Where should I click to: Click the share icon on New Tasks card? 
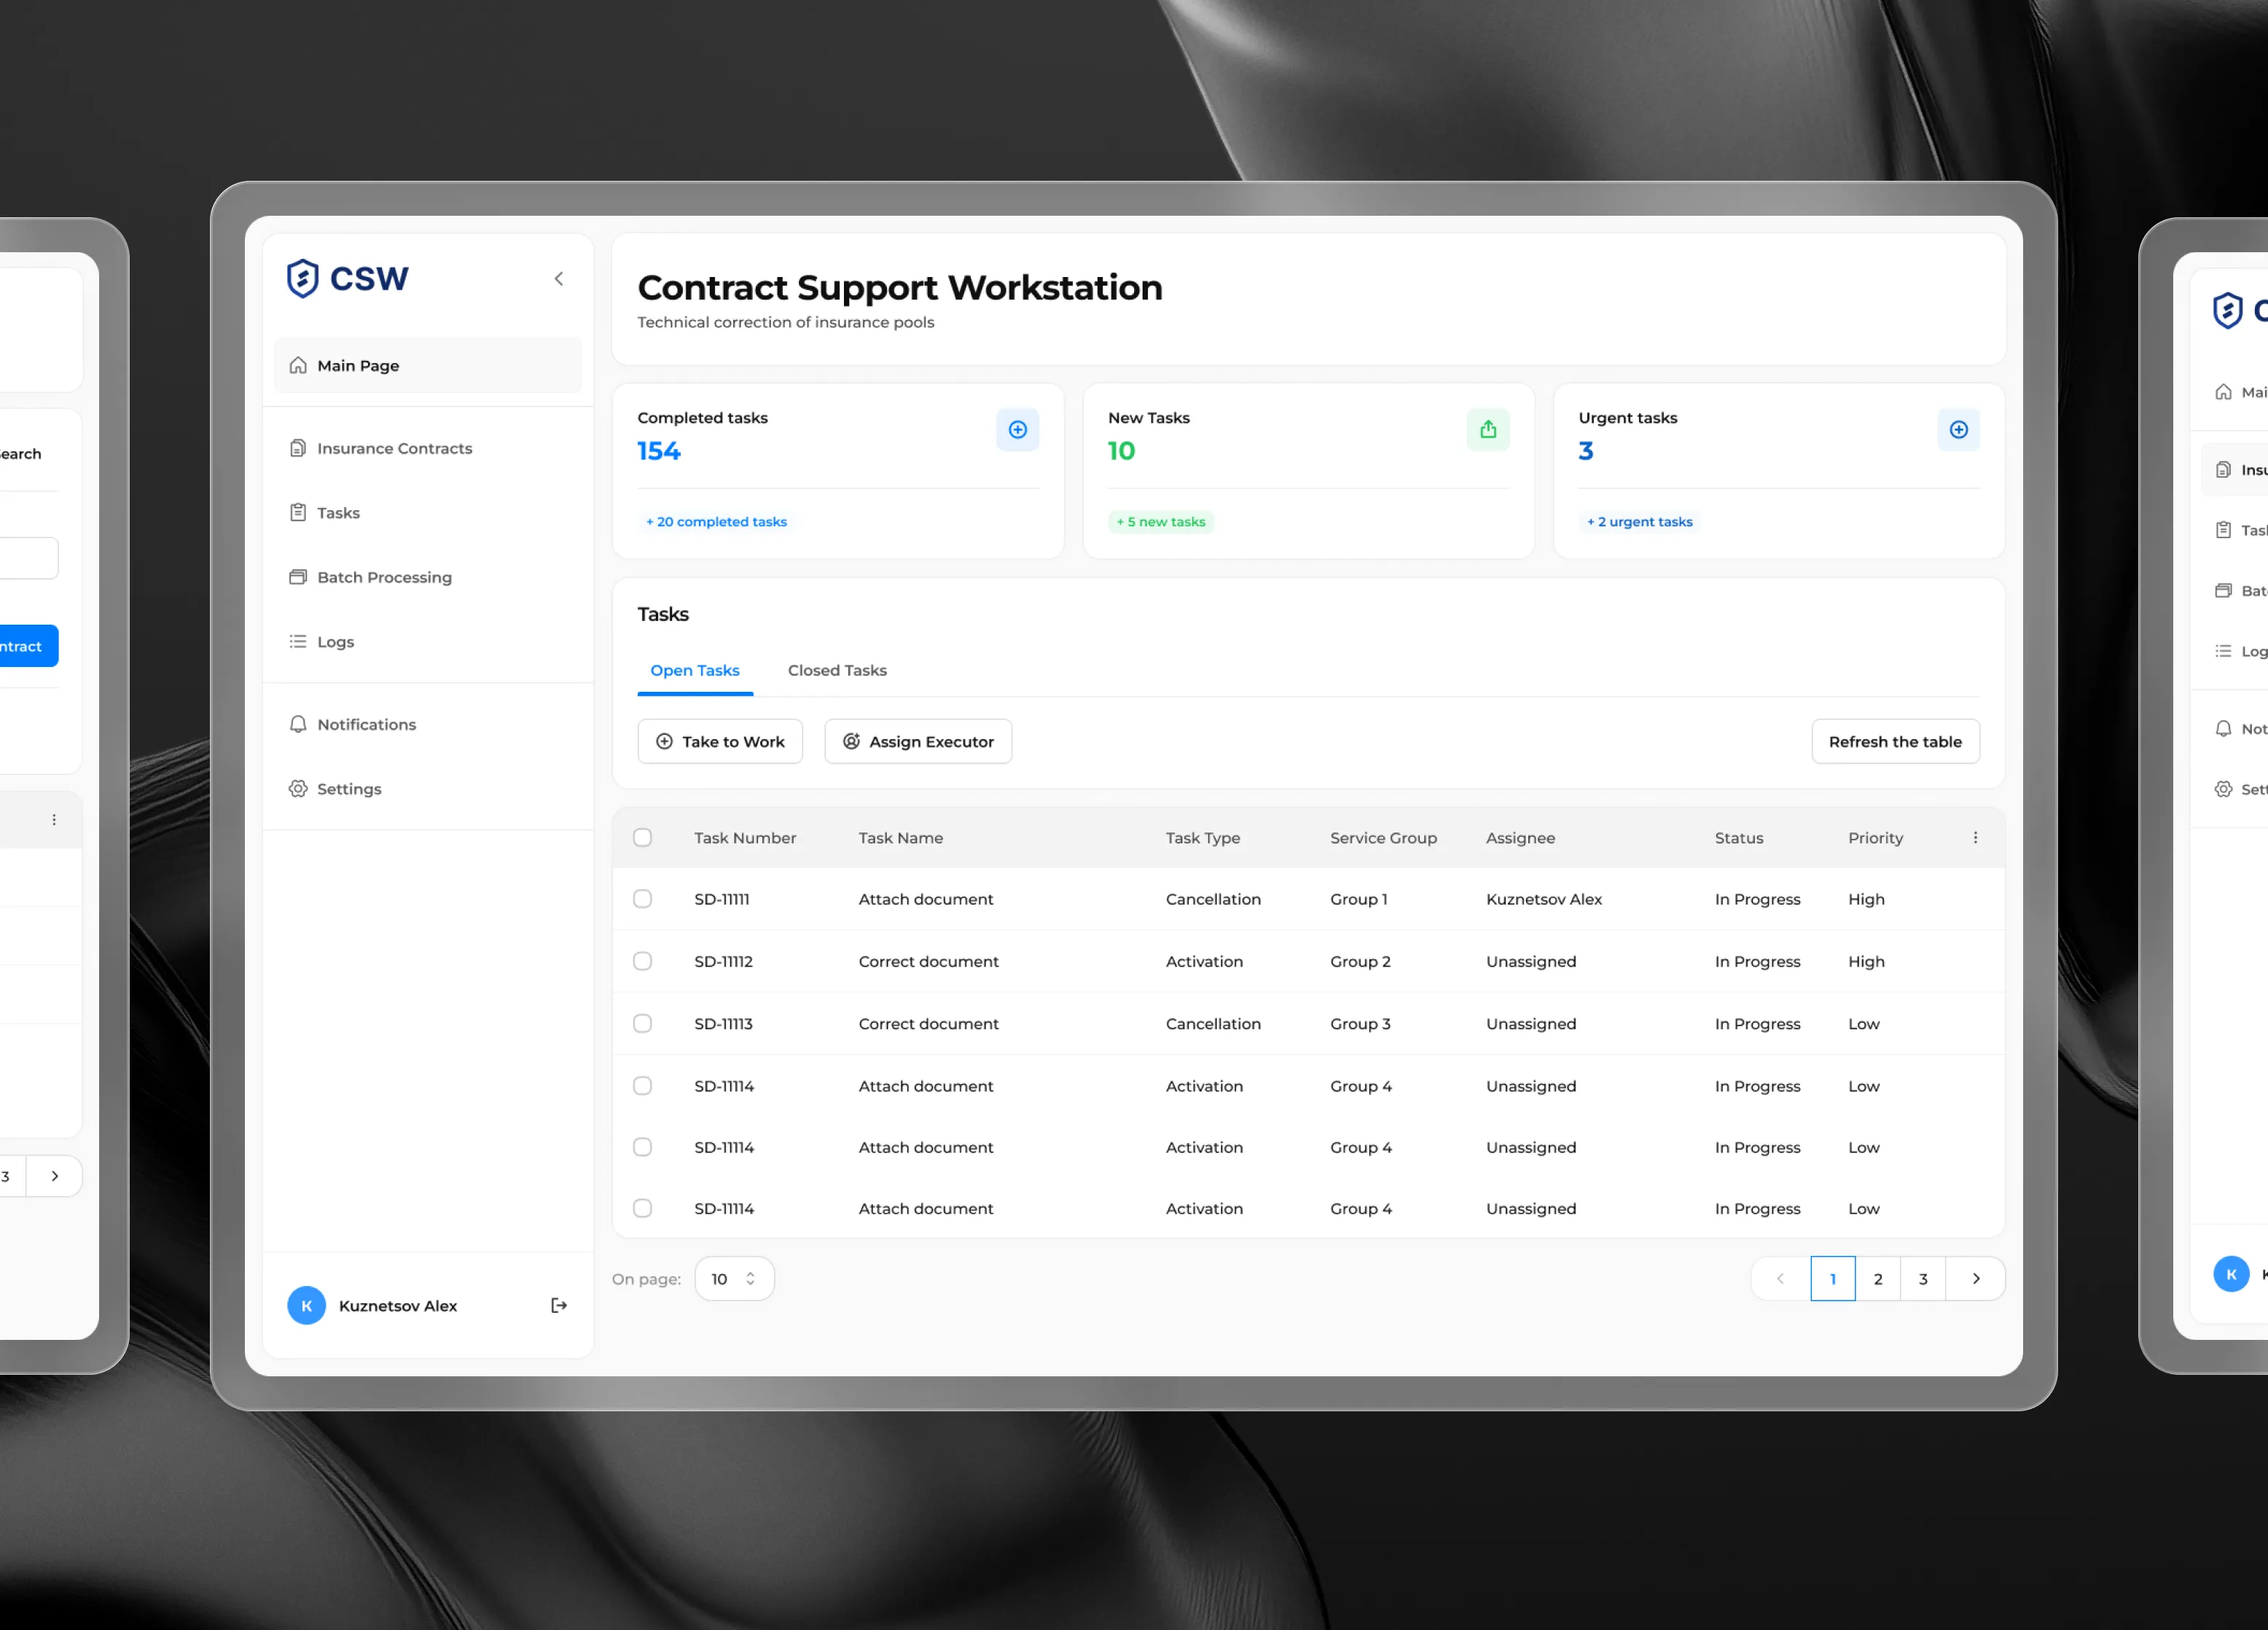[1488, 430]
